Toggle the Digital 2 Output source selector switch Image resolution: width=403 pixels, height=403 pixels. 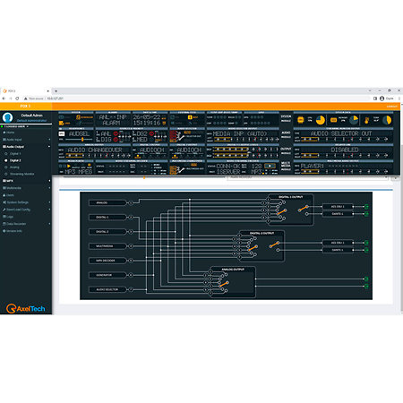253,248
